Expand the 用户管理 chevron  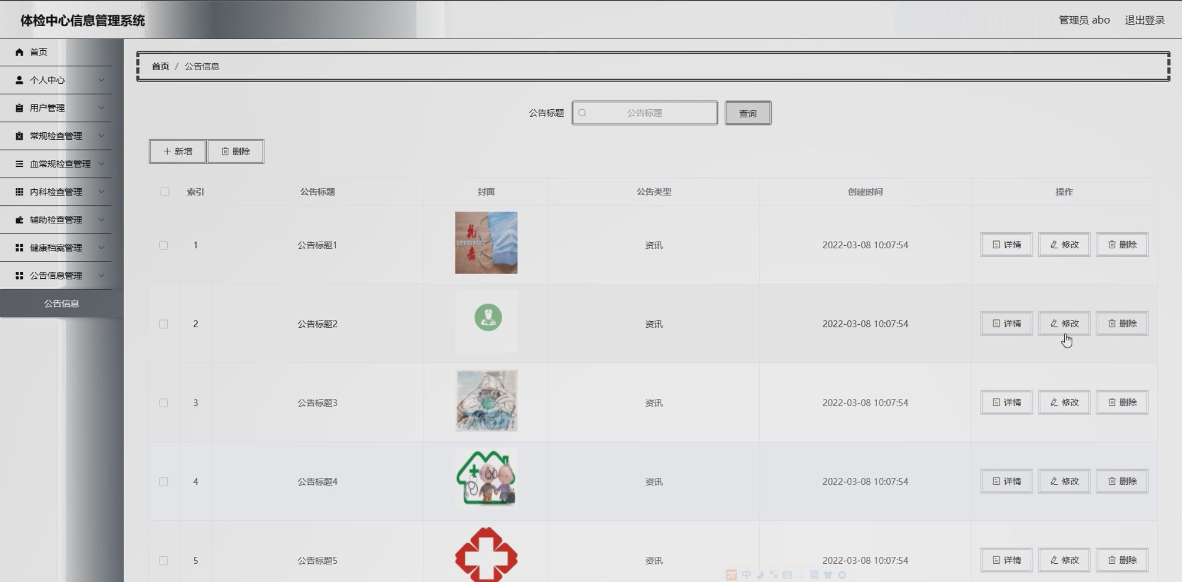tap(102, 108)
